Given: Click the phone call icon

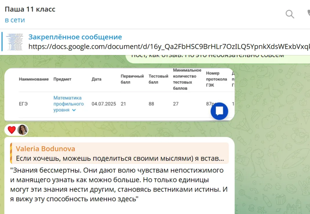Looking at the screenshot, I should [308, 14].
